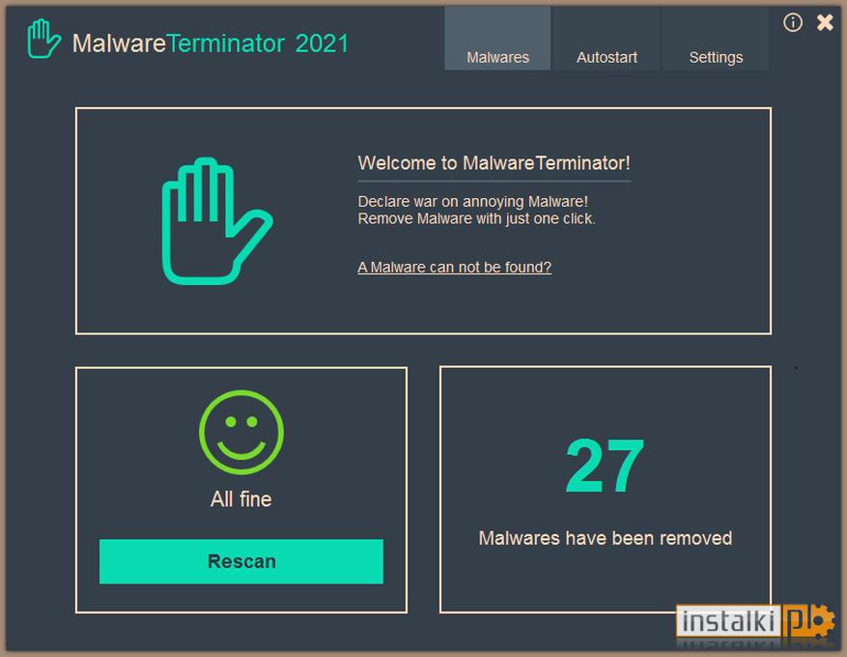
Task: Go to the Settings tab
Action: click(716, 39)
